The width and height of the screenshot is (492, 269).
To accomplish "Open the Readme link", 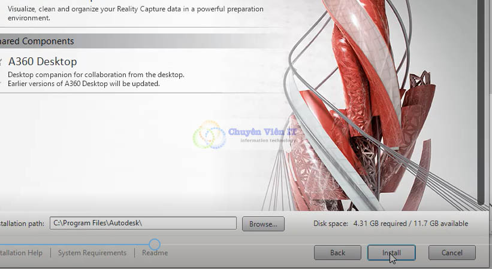I will click(x=155, y=253).
